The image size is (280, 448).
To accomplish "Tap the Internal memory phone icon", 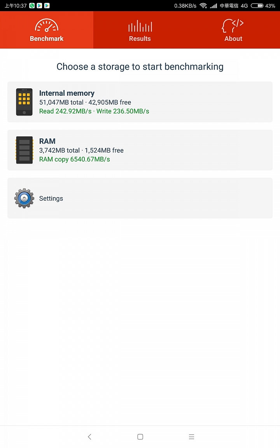I will coord(24,102).
